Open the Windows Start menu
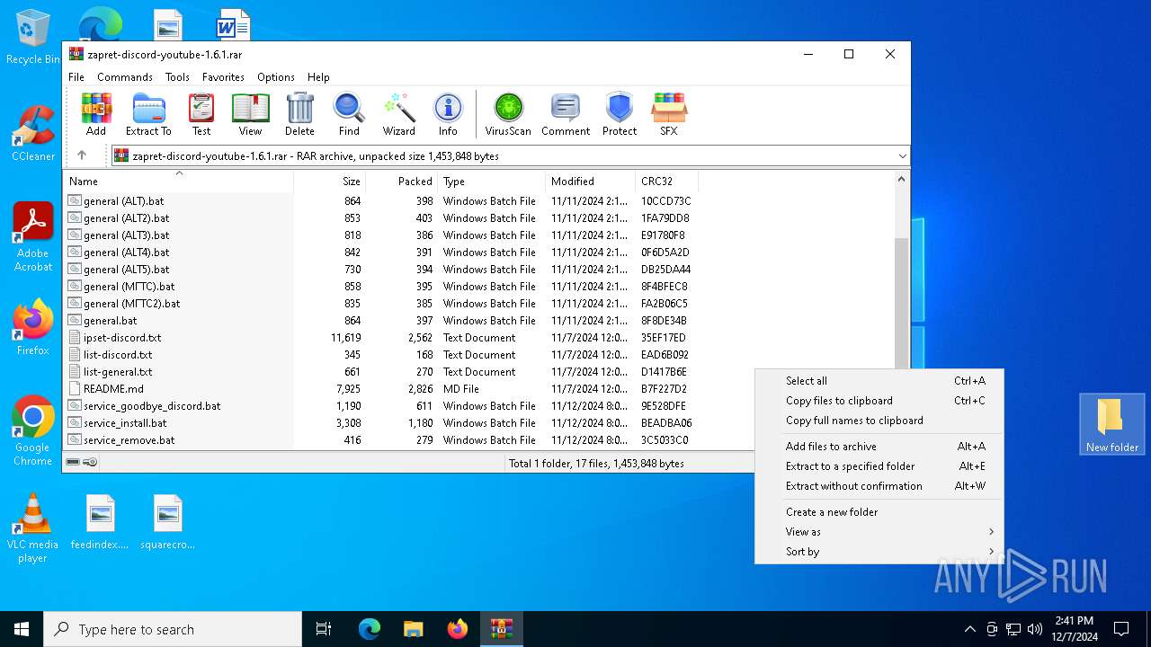 22,629
